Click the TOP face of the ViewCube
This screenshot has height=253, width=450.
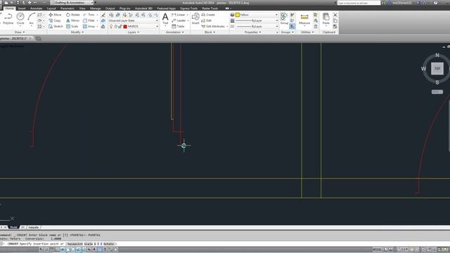[x=437, y=69]
